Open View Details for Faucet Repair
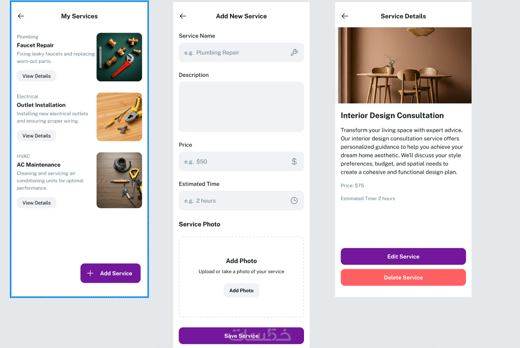Viewport: 520px width, 348px height. 36,76
